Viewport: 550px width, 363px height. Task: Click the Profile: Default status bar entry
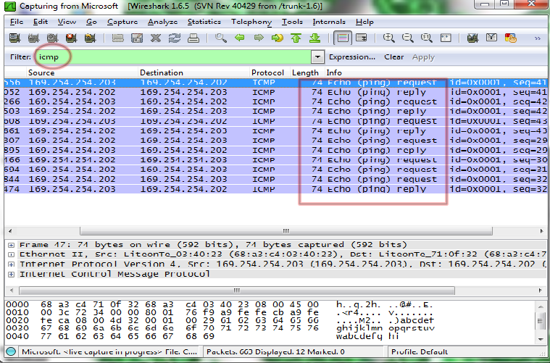pyautogui.click(x=420, y=352)
